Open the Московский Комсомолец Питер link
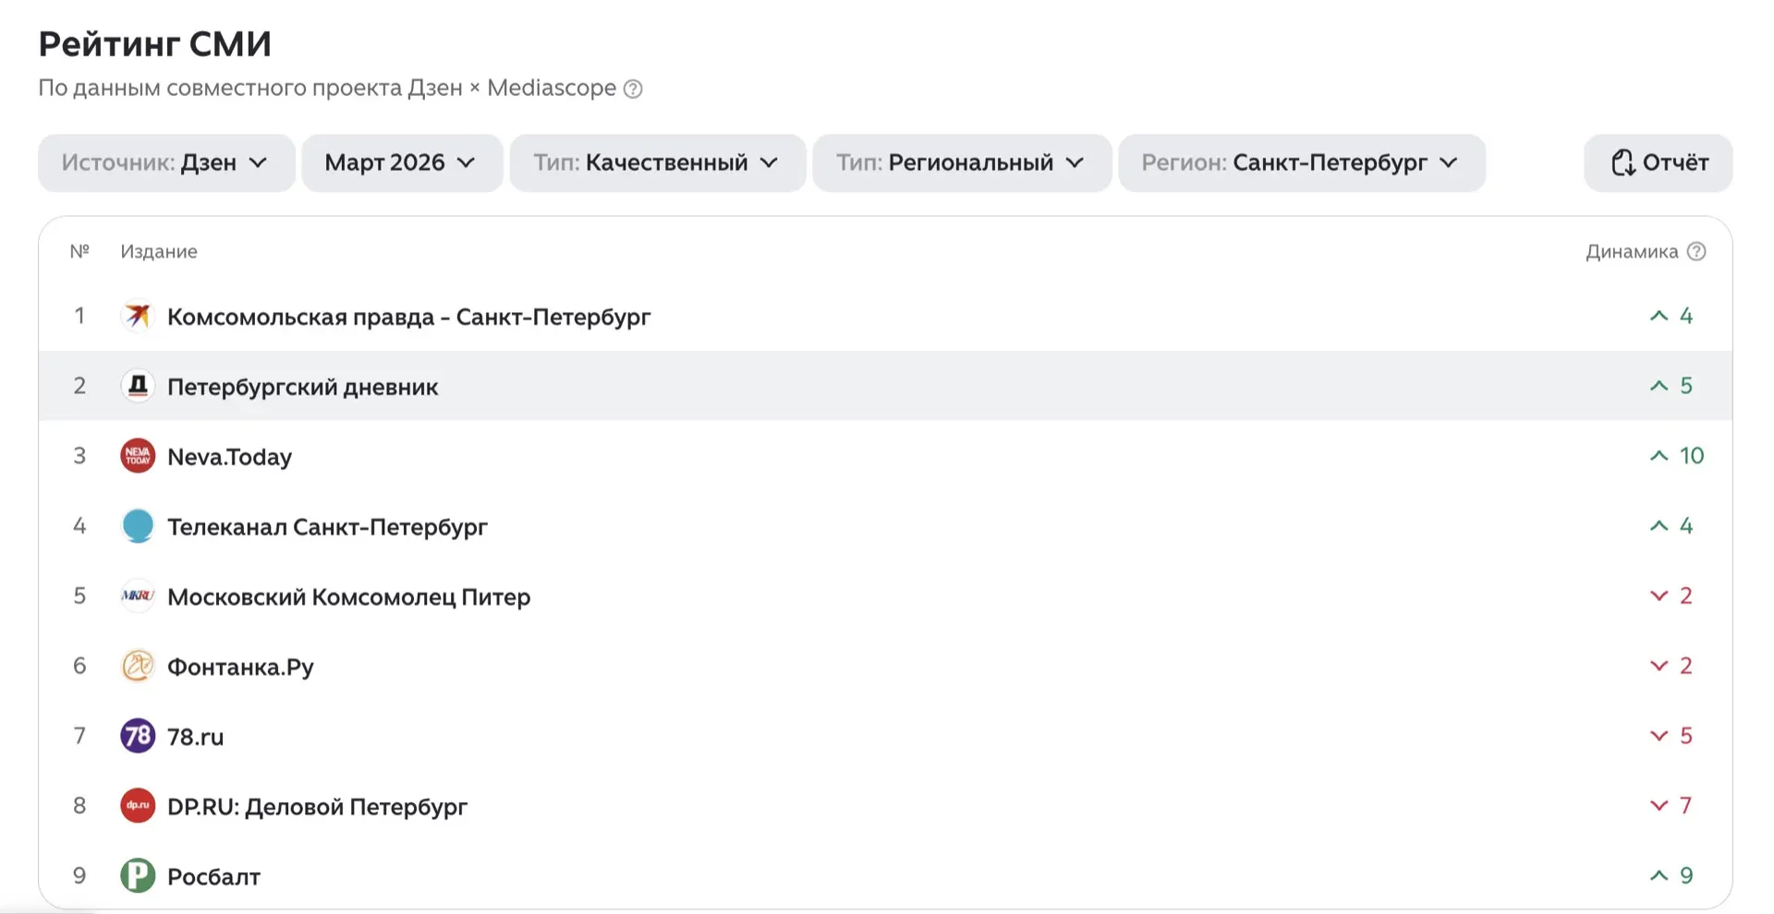Screen dimensions: 1774x914 tap(348, 597)
